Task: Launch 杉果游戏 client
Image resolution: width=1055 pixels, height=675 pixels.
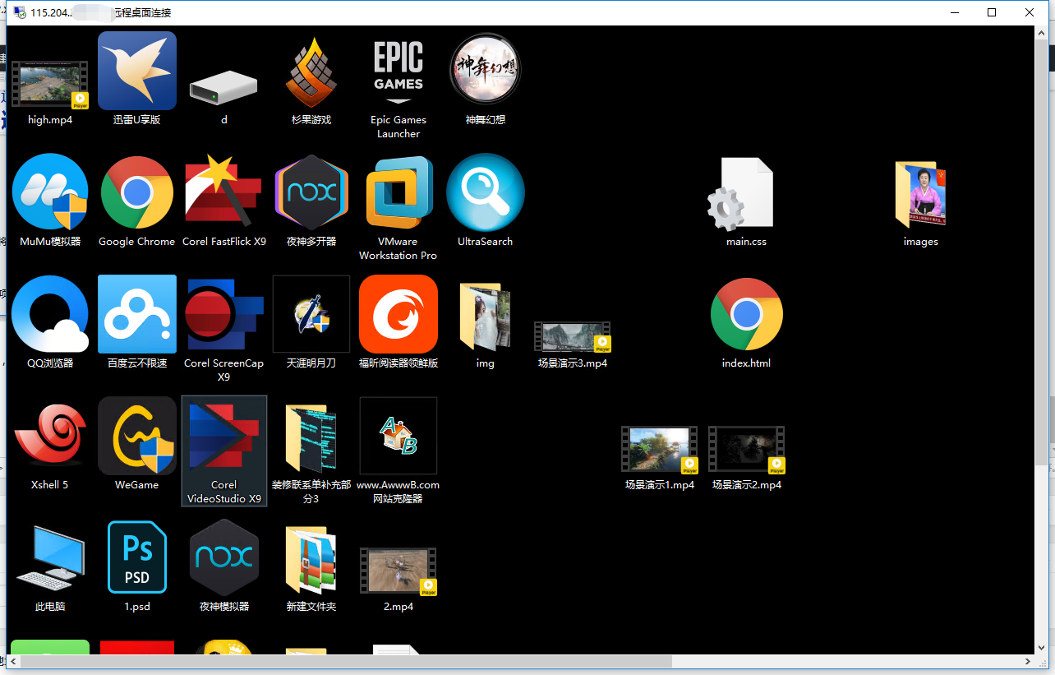Action: point(311,72)
